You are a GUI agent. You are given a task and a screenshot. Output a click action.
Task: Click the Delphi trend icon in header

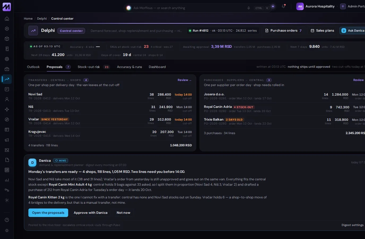pyautogui.click(x=33, y=31)
